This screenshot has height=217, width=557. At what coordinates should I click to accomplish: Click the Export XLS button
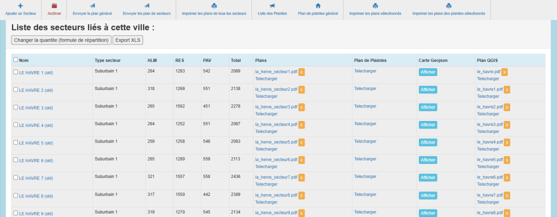click(128, 40)
